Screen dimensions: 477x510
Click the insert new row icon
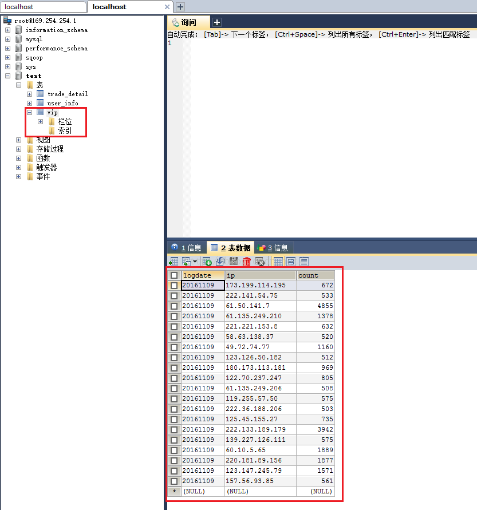(207, 261)
